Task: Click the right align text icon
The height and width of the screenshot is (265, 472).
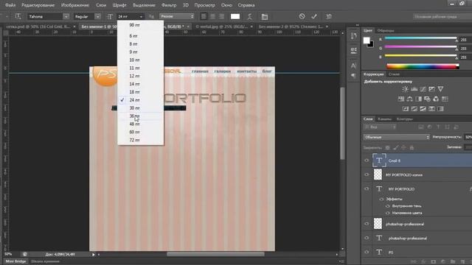Action: (221, 16)
